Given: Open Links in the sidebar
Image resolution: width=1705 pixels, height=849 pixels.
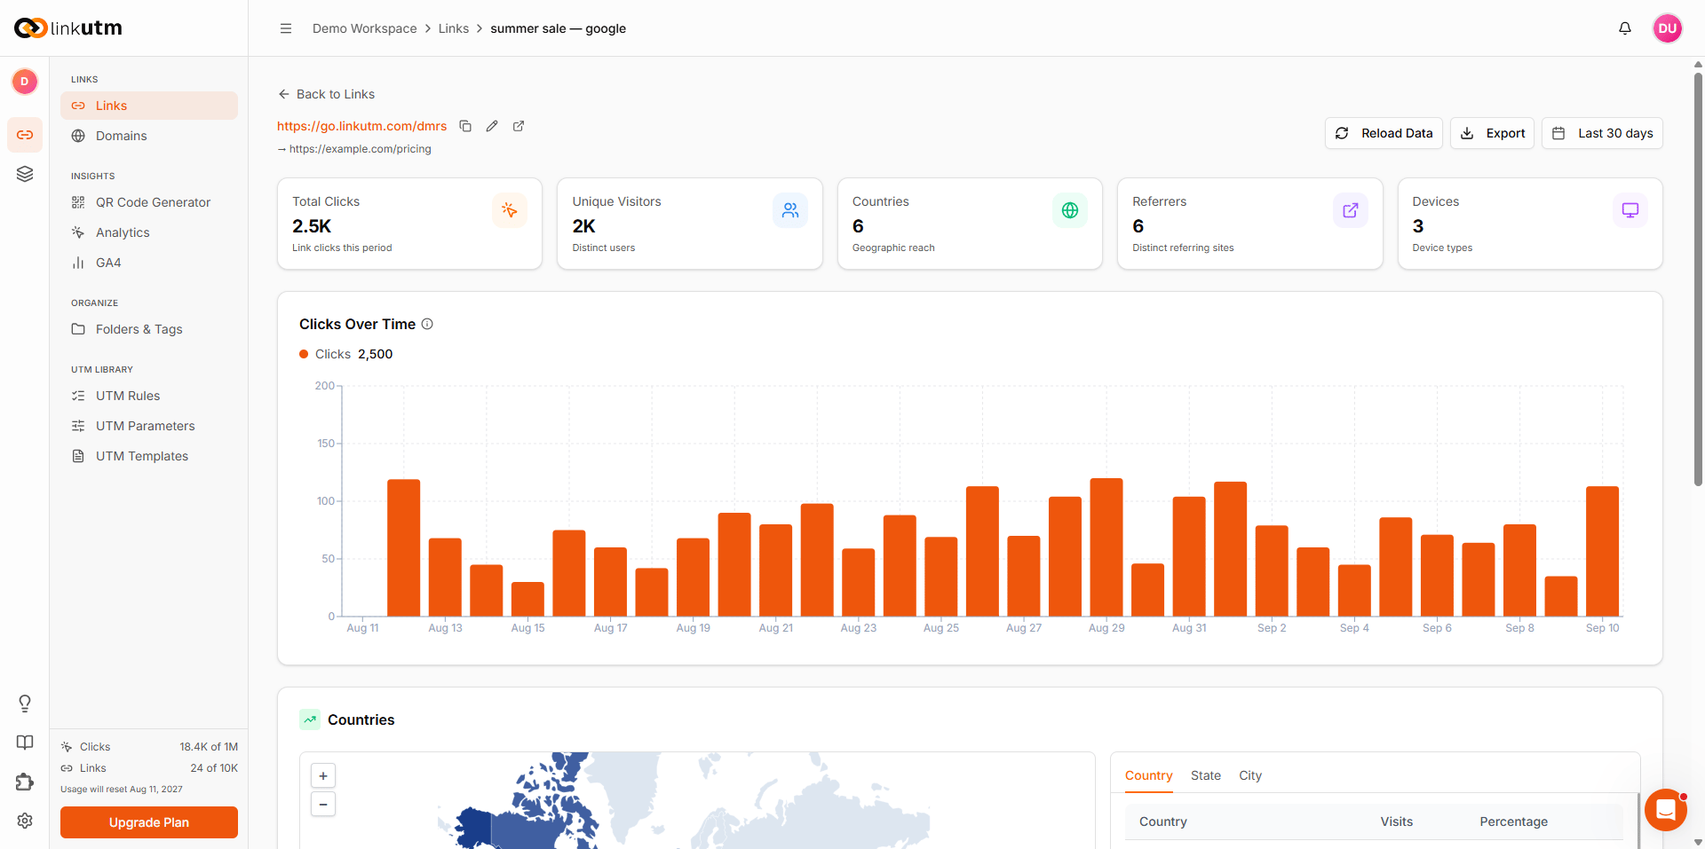Looking at the screenshot, I should click(x=149, y=106).
